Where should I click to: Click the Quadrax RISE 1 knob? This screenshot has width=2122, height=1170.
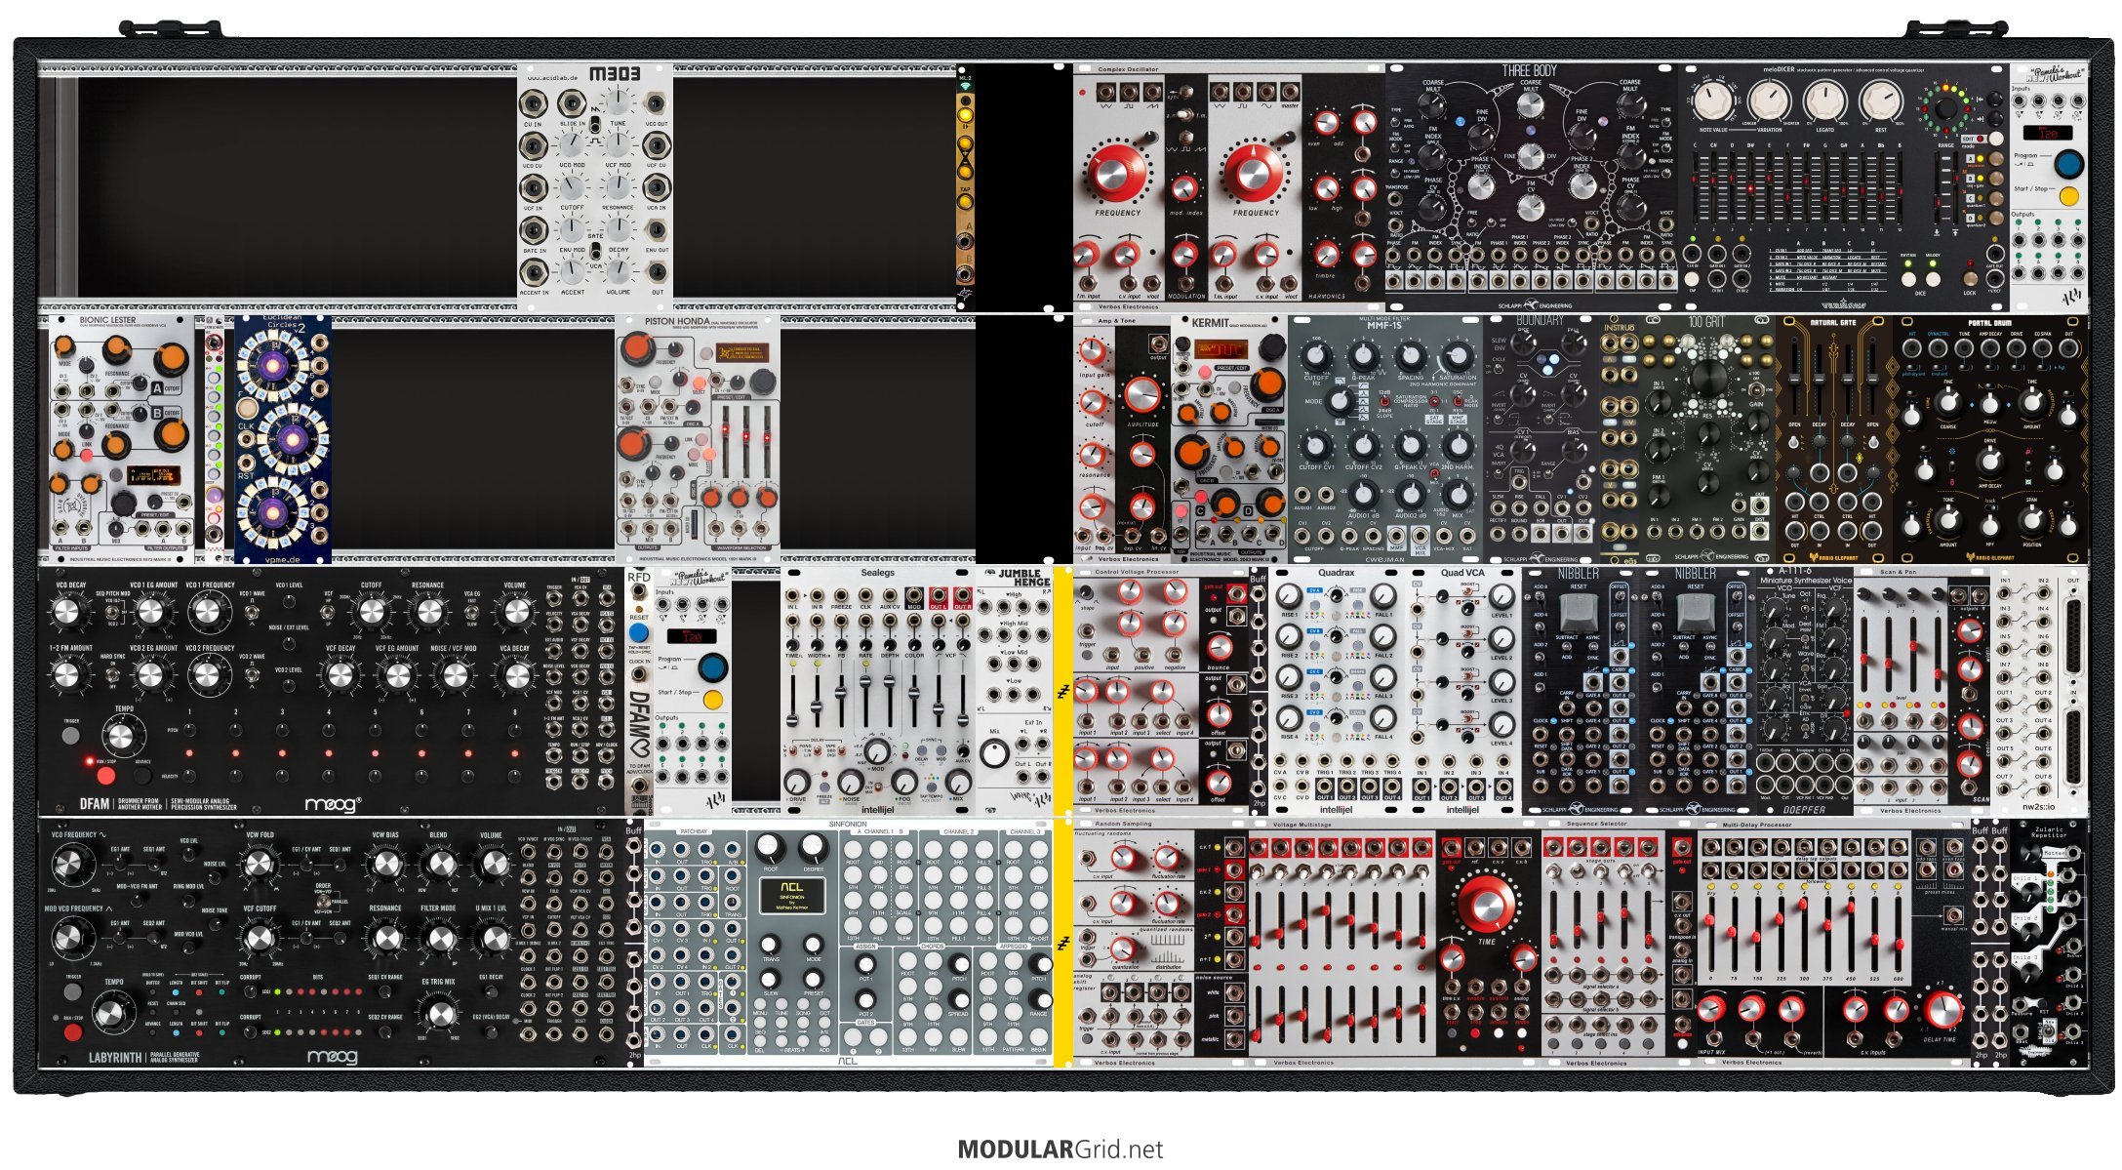point(1288,595)
